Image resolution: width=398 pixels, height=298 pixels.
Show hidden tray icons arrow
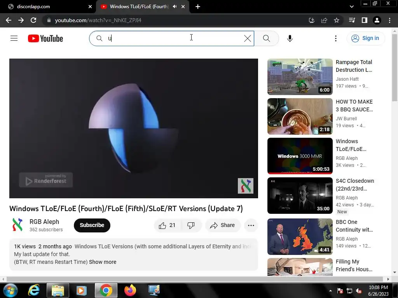click(x=330, y=291)
